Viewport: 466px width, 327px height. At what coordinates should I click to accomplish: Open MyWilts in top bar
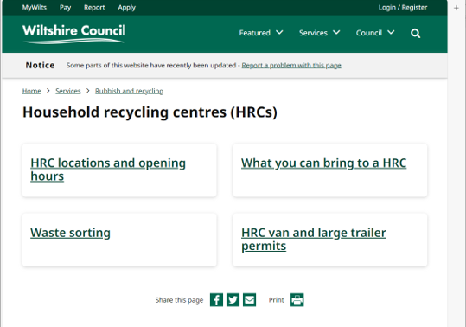pyautogui.click(x=35, y=8)
